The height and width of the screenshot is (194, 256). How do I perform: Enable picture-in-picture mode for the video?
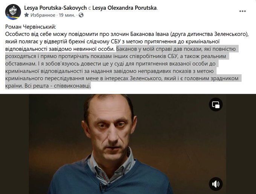[216, 104]
